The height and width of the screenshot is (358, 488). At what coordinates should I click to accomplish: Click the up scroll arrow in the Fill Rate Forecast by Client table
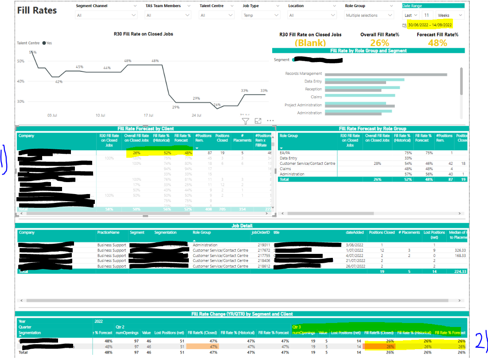point(273,137)
